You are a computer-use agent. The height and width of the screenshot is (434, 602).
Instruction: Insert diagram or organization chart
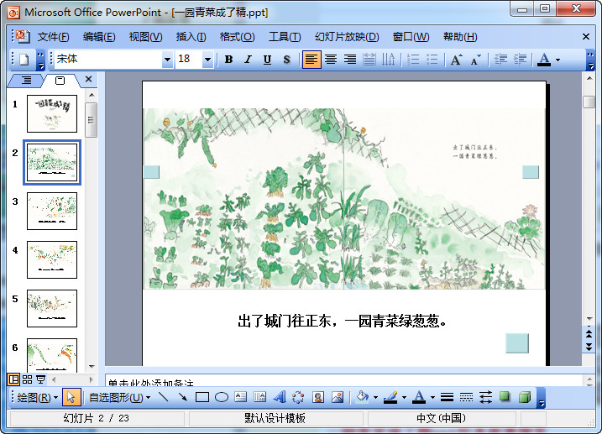(x=298, y=397)
